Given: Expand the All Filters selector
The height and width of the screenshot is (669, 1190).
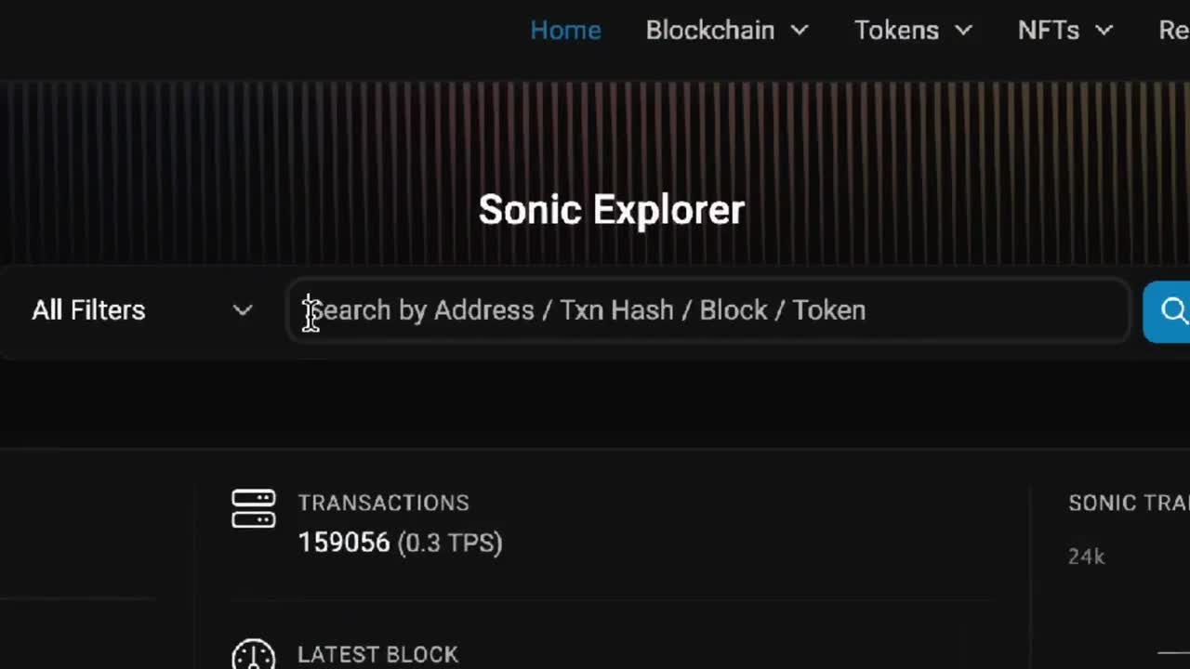Looking at the screenshot, I should 88,310.
